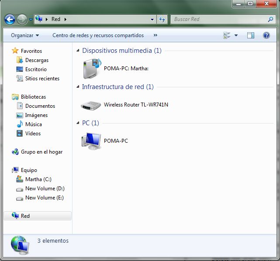Click the POMA-PC computer label
This screenshot has height=261, width=280.
tap(116, 141)
